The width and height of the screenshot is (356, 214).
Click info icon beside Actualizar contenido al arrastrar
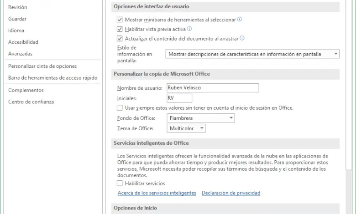(242, 39)
